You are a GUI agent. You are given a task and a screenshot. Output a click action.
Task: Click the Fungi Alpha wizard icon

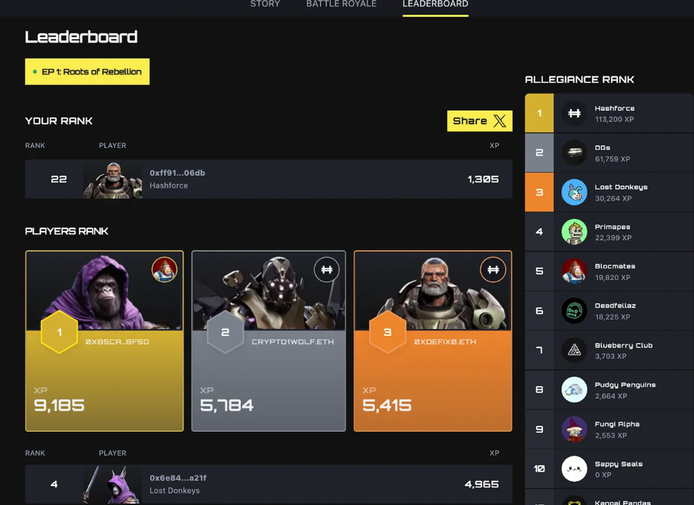point(574,429)
